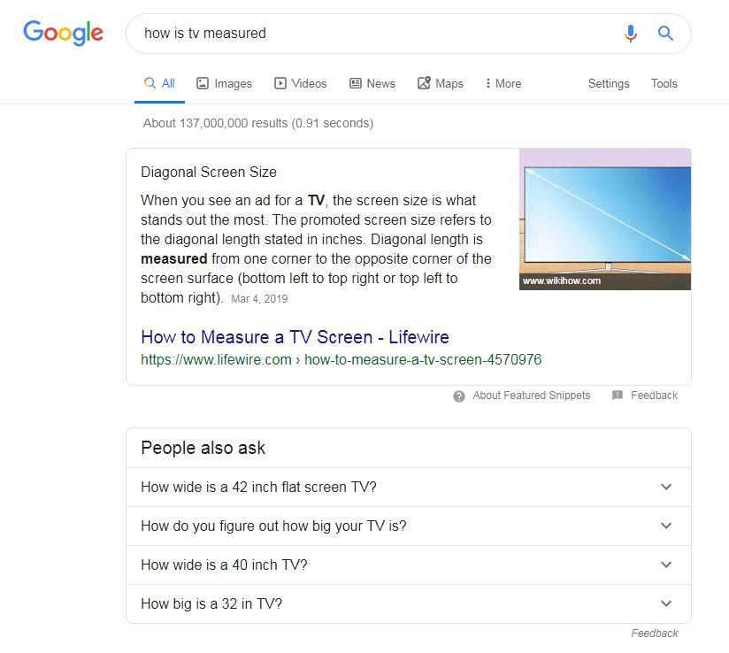Open How to Measure a TV Screen - Lifewire link
Viewport: 729px width, 653px height.
pyautogui.click(x=295, y=337)
